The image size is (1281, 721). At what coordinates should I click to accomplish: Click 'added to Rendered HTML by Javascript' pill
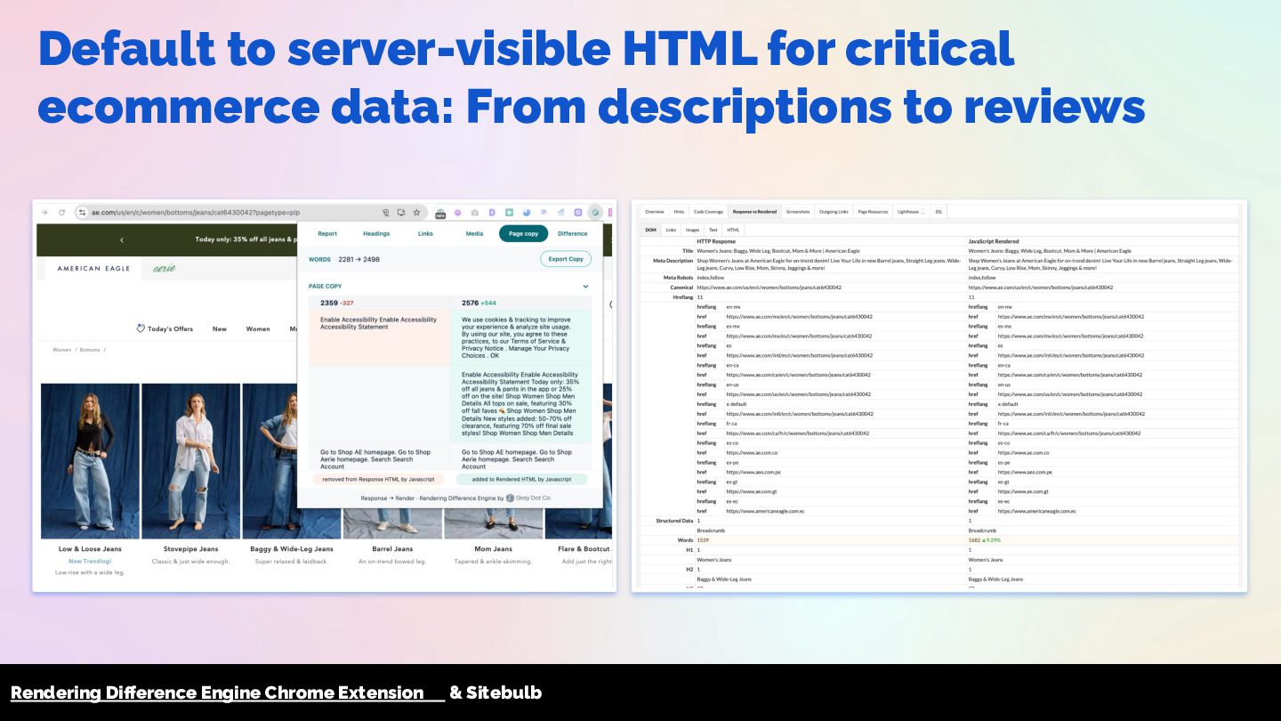521,479
